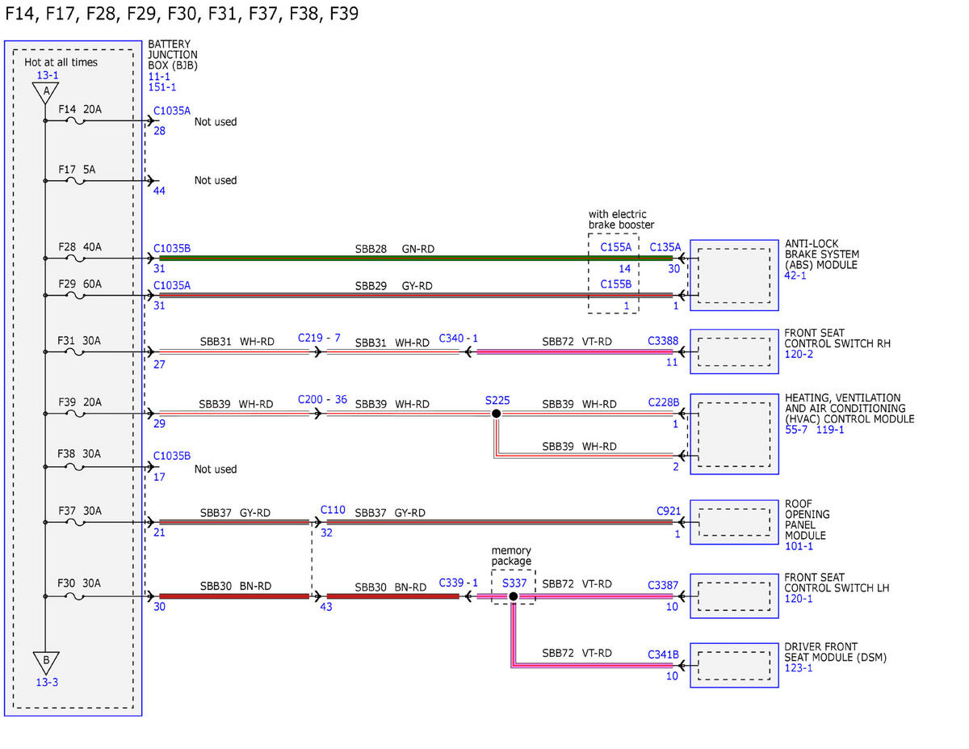Click connector label C340 - 1
Image resolution: width=969 pixels, height=749 pixels.
459,337
